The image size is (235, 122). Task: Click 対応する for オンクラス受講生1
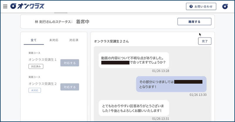[70, 63]
